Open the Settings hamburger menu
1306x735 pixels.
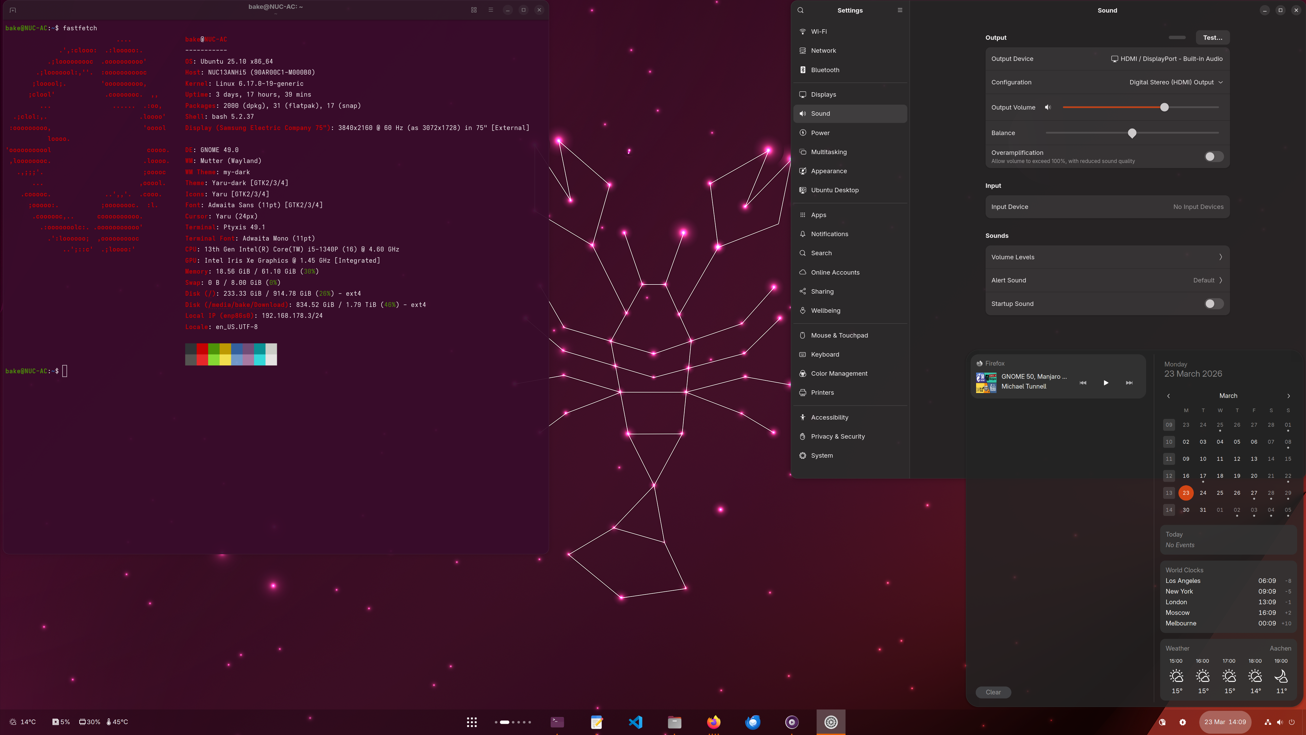pos(900,10)
